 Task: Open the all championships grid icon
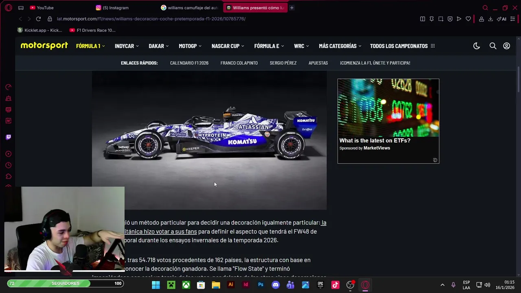point(433,46)
